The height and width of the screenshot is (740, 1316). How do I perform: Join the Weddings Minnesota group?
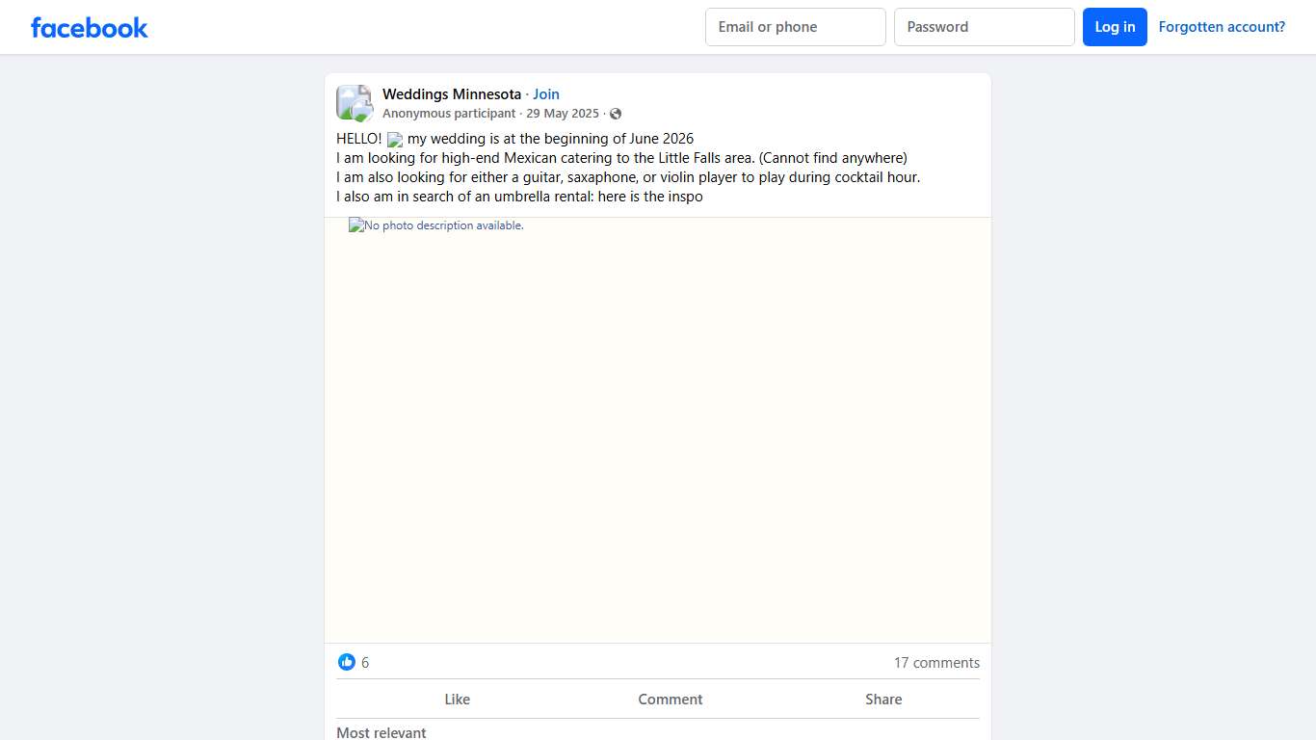pyautogui.click(x=546, y=94)
